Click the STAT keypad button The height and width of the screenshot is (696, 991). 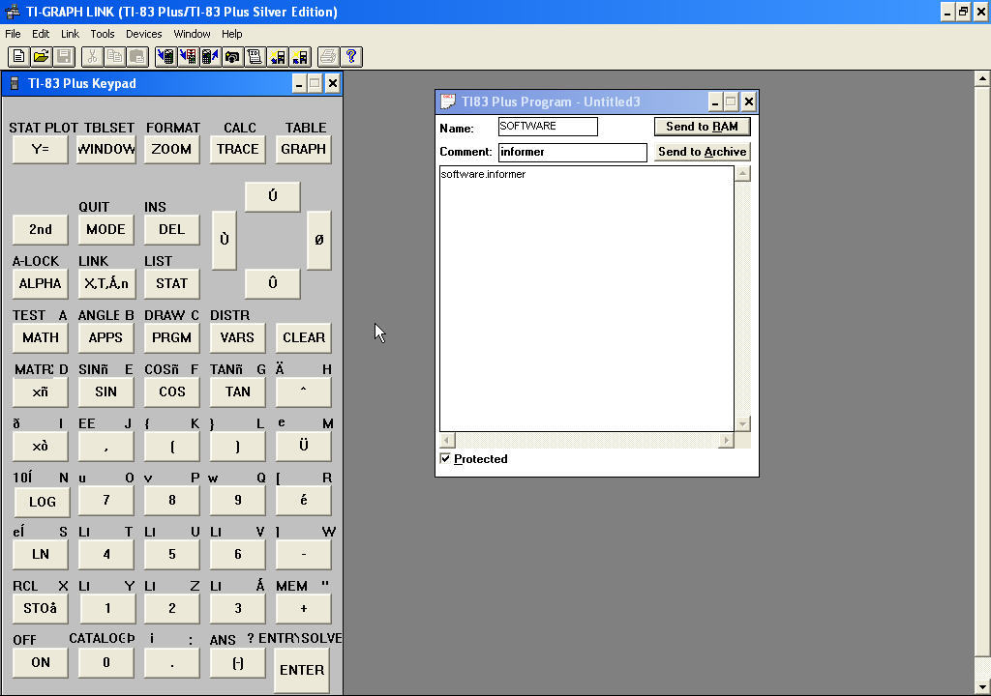172,284
